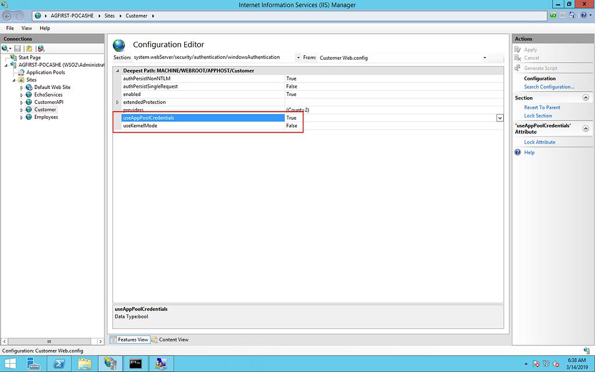Image resolution: width=595 pixels, height=372 pixels.
Task: Switch to Content View tab
Action: tap(170, 339)
